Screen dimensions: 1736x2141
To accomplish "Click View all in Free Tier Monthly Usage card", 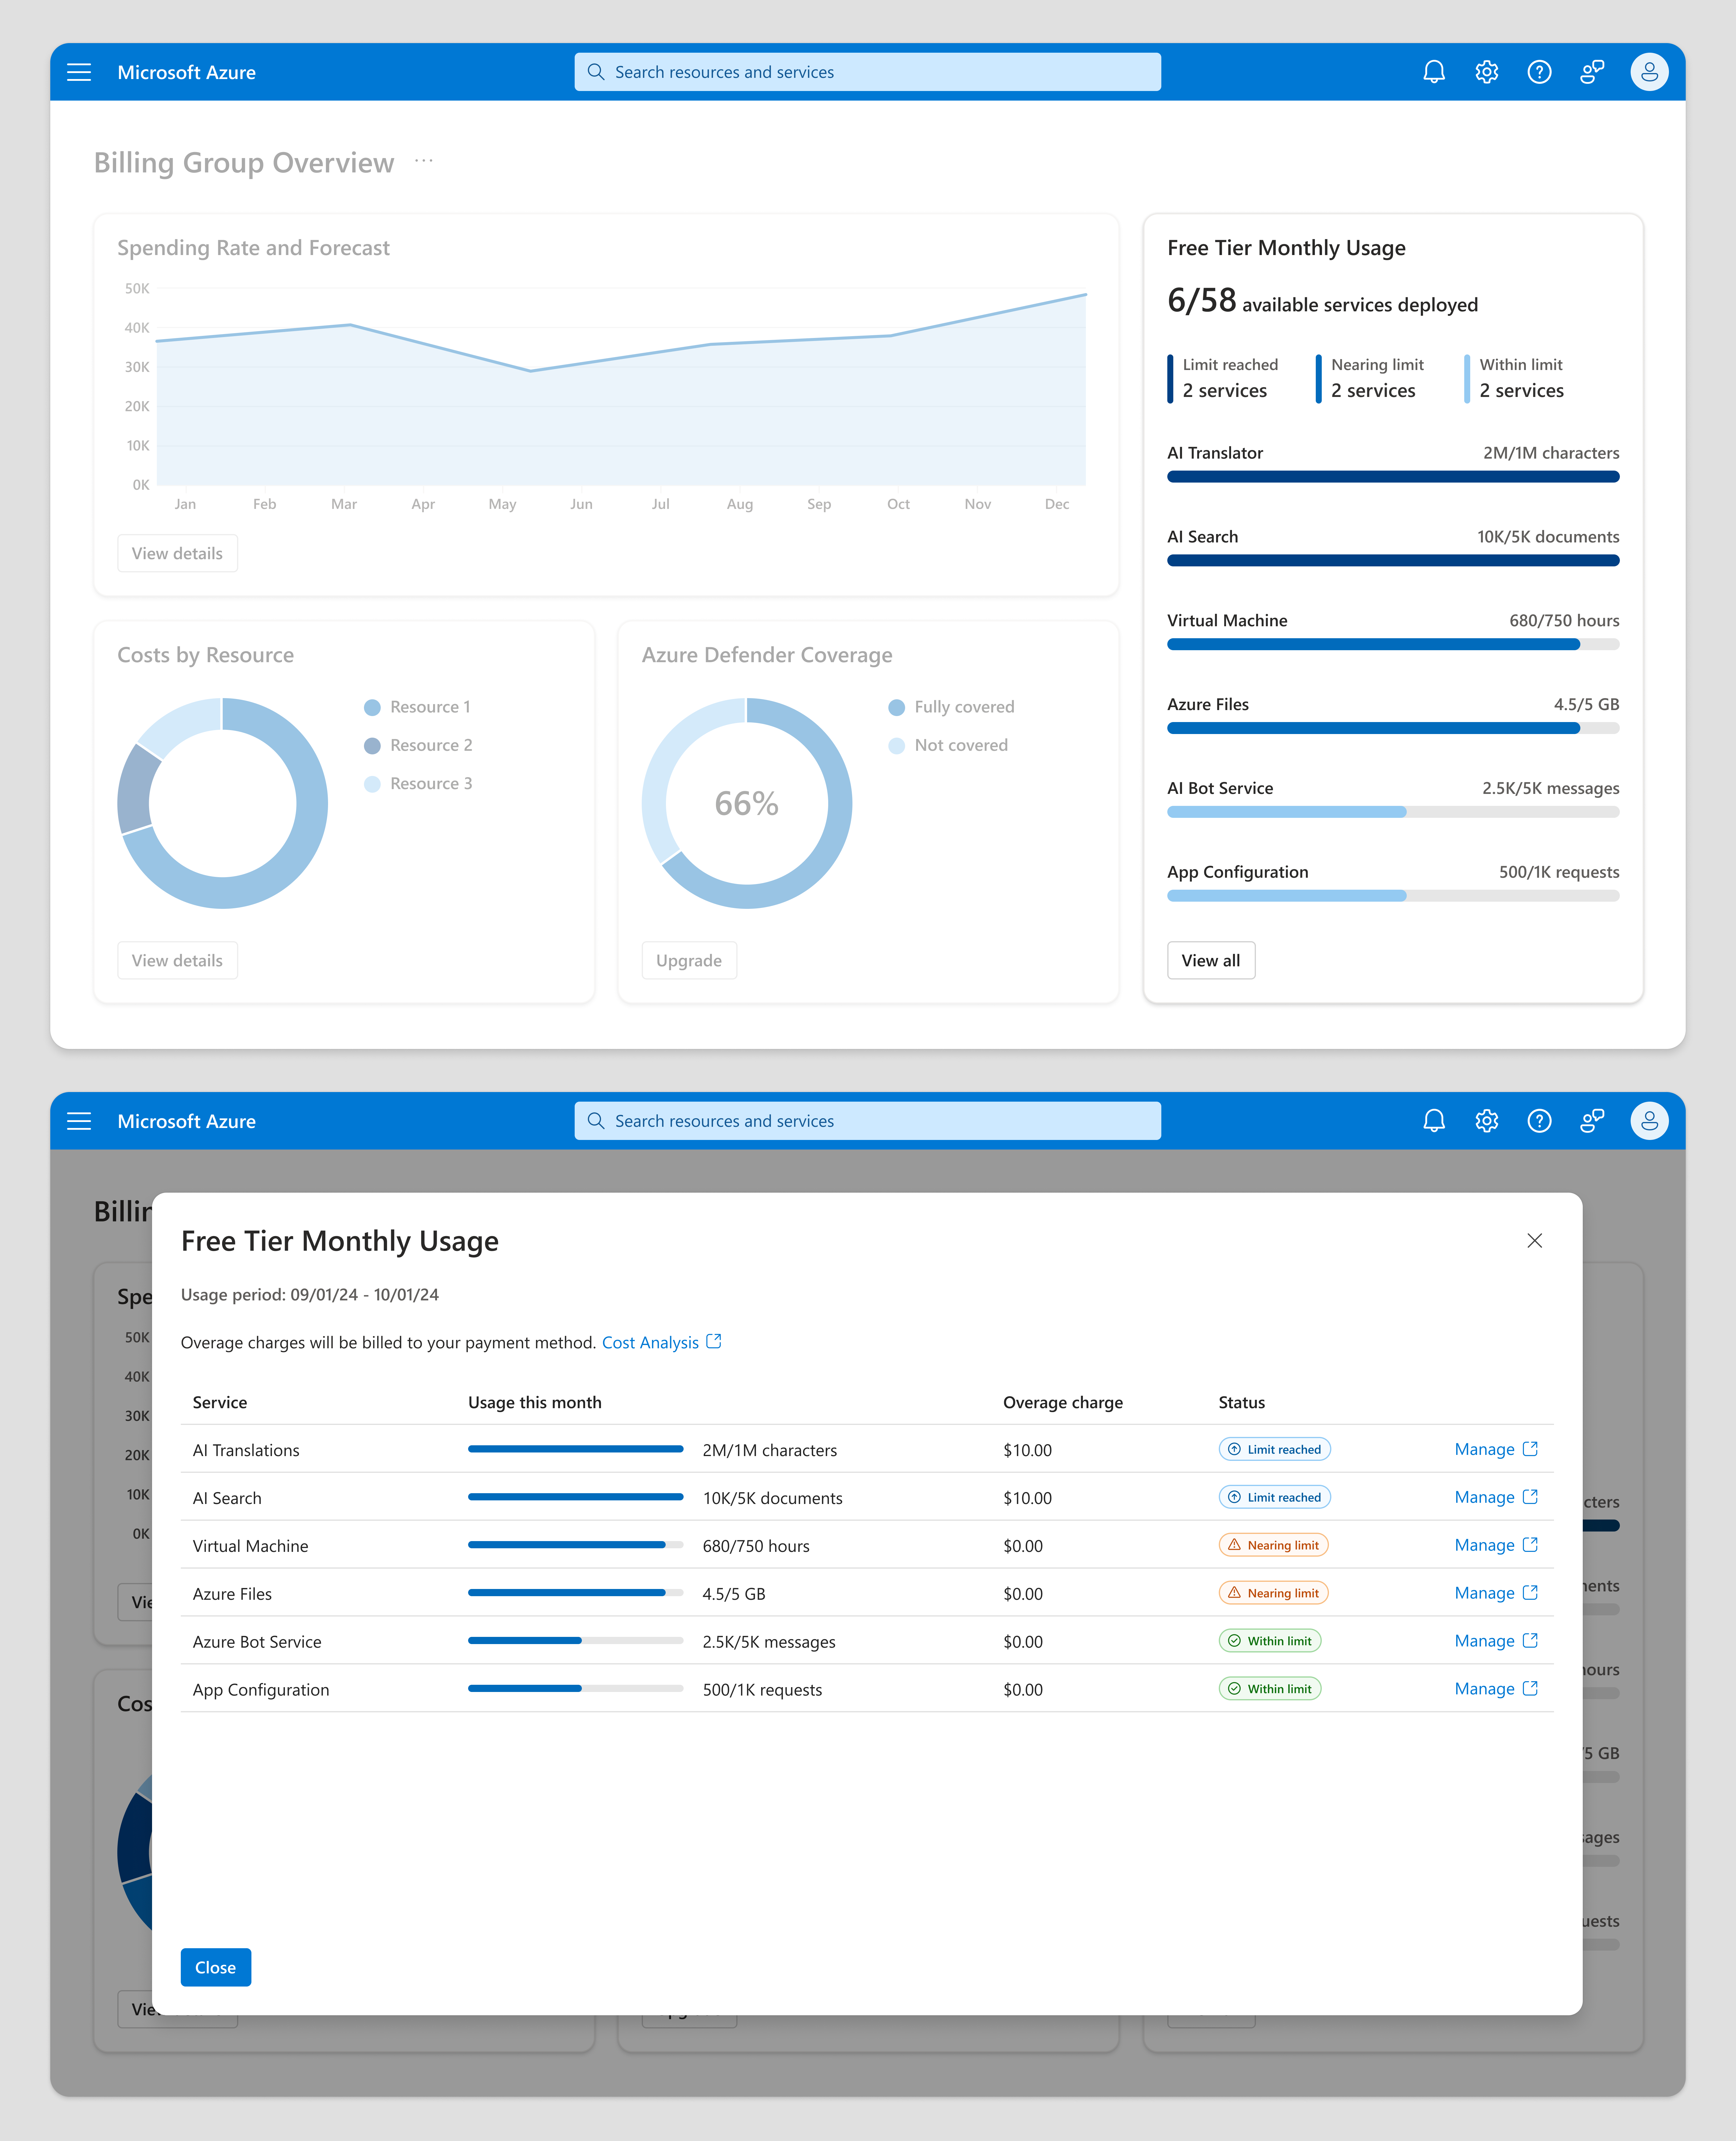I will (x=1211, y=960).
